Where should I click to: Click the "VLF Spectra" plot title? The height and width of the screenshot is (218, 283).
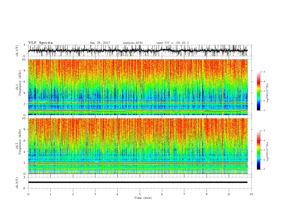(x=40, y=43)
